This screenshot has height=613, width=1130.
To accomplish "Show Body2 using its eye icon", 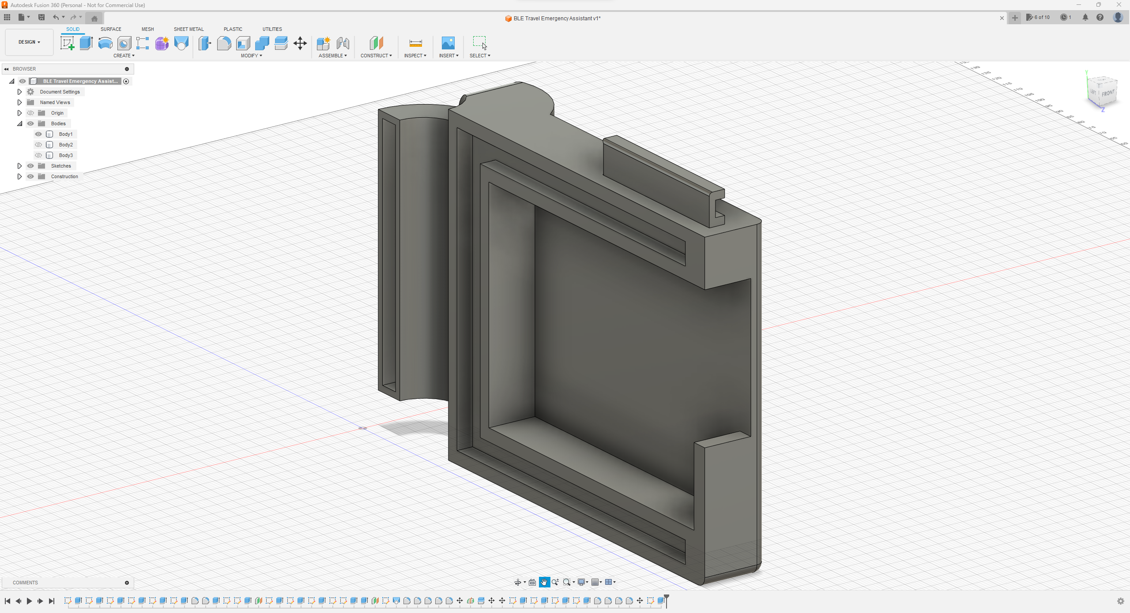I will pyautogui.click(x=38, y=145).
